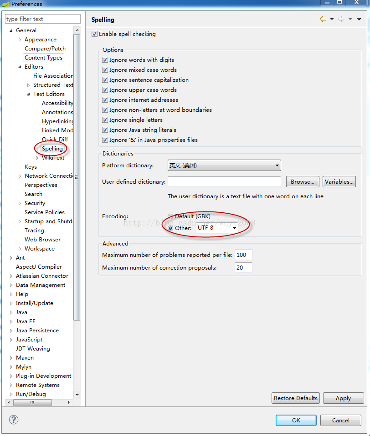370x436 pixels.
Task: Open the Platform dictionary dropdown
Action: coord(224,165)
